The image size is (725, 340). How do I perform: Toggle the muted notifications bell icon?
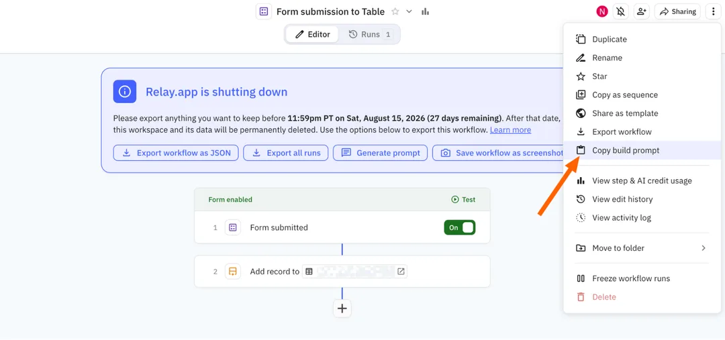tap(620, 11)
